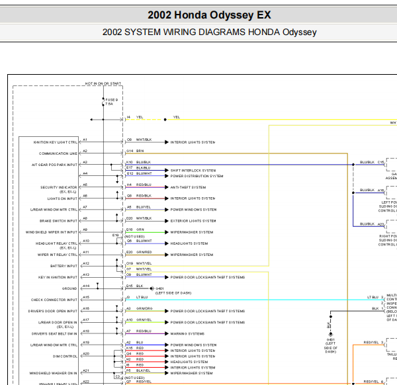397x385 pixels.
Task: Click the "GROUND" pin label
Action: [69, 288]
